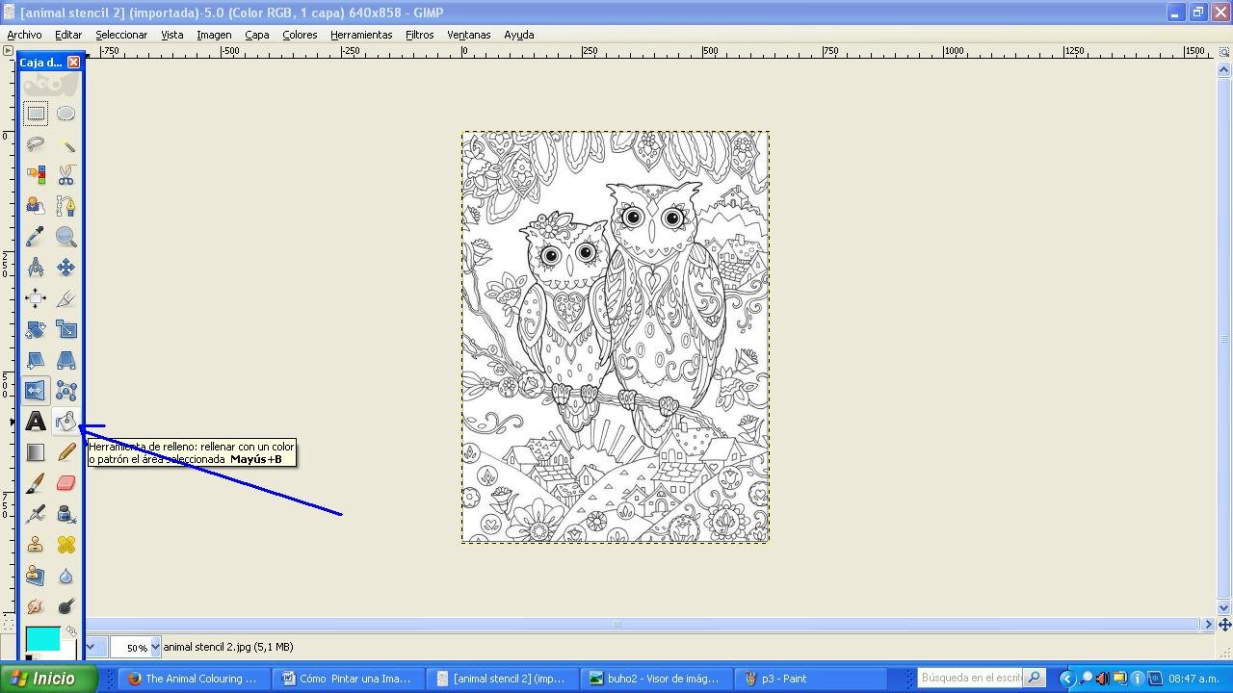Image resolution: width=1233 pixels, height=693 pixels.
Task: Click the image navigation cross icon
Action: click(1224, 625)
